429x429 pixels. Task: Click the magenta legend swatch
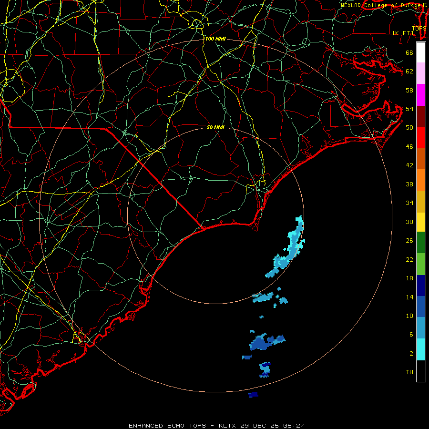pyautogui.click(x=421, y=95)
